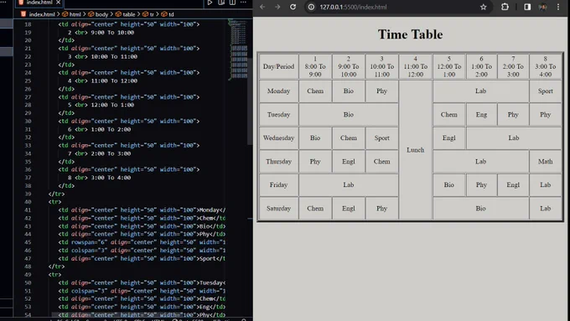This screenshot has height=321, width=570.
Task: Click the period 1 '8:00 To 9:00' cell
Action: click(x=315, y=66)
